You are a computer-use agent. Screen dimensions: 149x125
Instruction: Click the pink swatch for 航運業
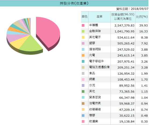(x=83, y=122)
